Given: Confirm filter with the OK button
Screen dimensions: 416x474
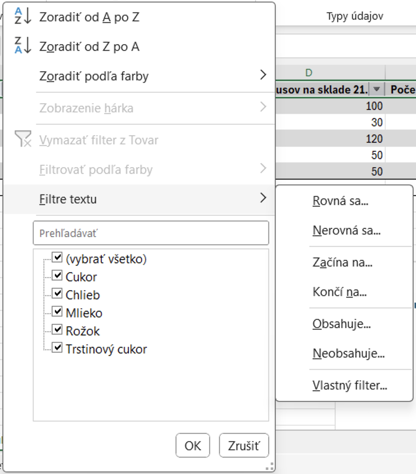Looking at the screenshot, I should point(193,445).
